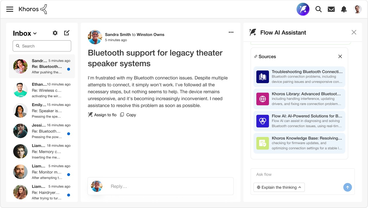Click the Khoros logo
Image resolution: width=368 pixels, height=208 pixels.
33,9
